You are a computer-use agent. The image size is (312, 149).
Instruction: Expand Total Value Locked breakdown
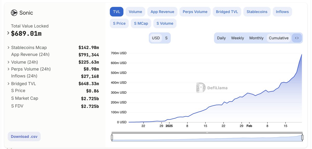click(8, 33)
